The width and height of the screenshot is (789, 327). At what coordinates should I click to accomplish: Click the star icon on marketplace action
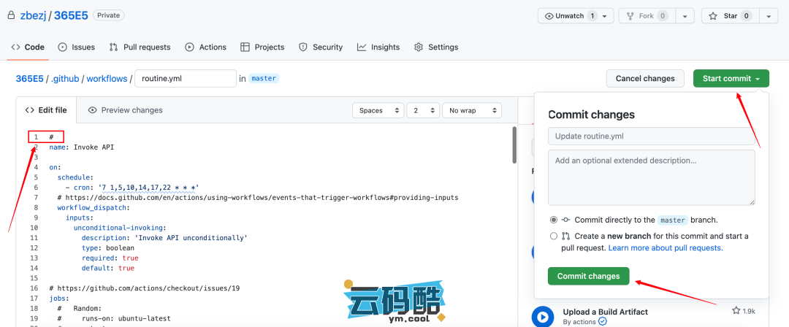tap(737, 311)
